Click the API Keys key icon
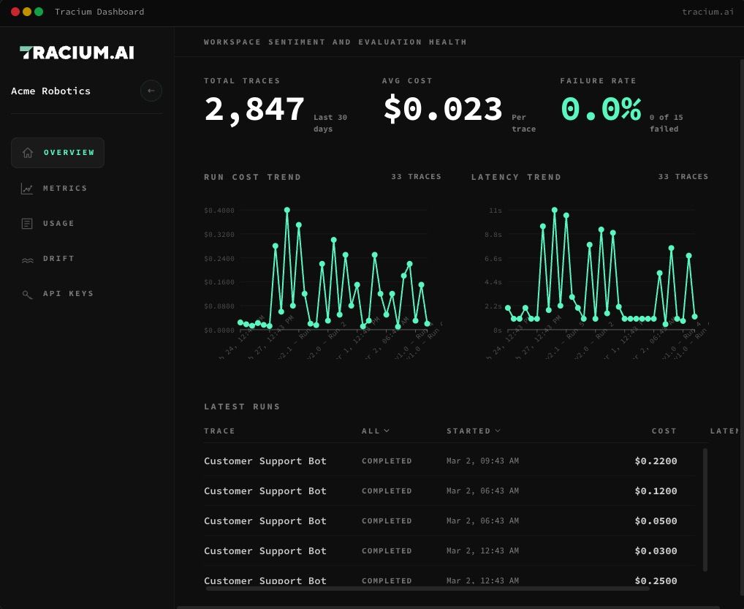The width and height of the screenshot is (744, 609). point(27,295)
